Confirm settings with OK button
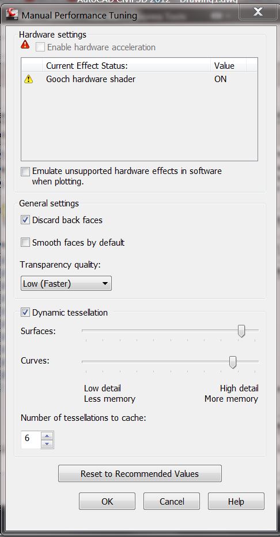 pos(107,501)
